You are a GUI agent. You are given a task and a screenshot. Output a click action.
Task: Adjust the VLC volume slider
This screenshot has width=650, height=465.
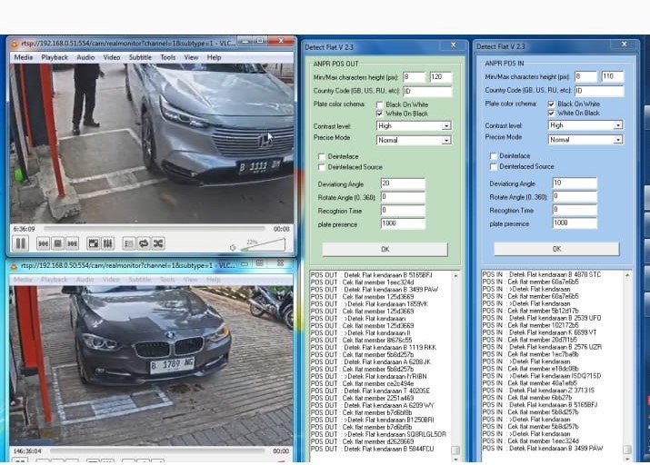(264, 245)
